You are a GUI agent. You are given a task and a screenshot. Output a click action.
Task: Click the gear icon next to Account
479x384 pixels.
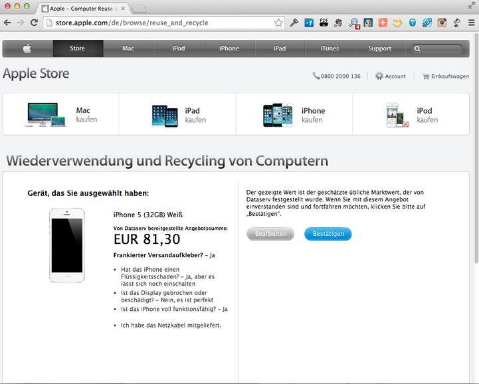pyautogui.click(x=379, y=76)
